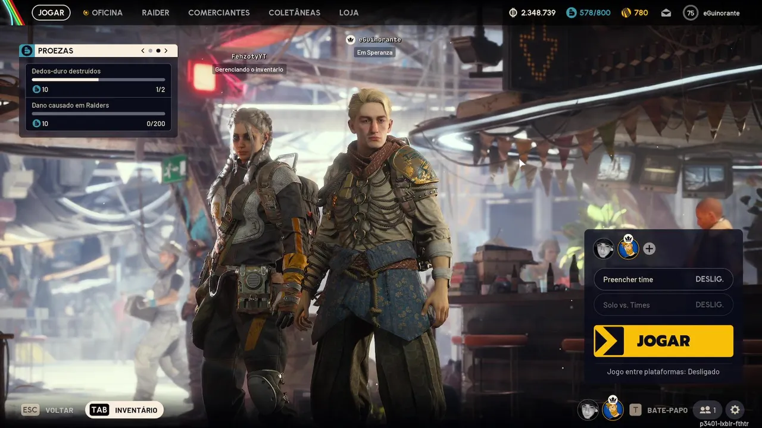The width and height of the screenshot is (762, 428).
Task: Open the mail inbox icon
Action: [x=666, y=12]
